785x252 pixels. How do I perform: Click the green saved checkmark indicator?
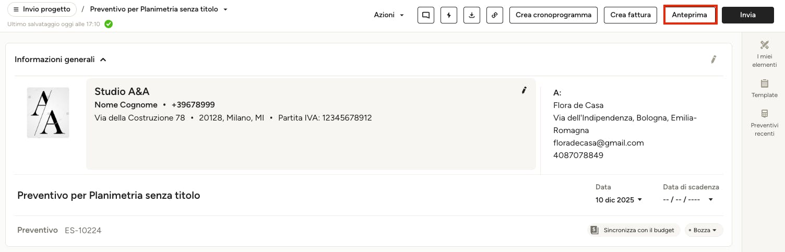point(109,24)
